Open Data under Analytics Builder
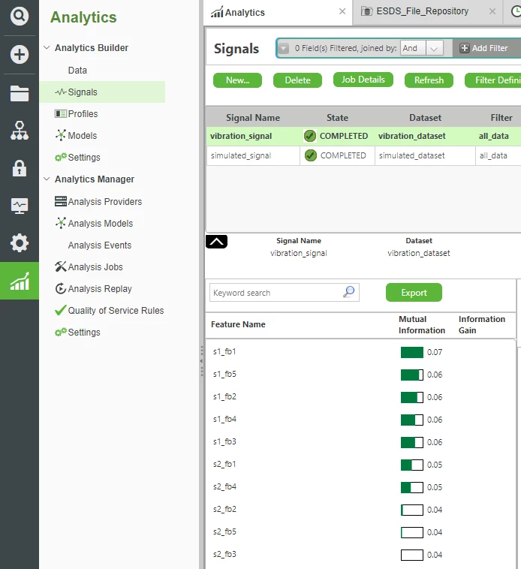521x569 pixels. click(x=77, y=70)
